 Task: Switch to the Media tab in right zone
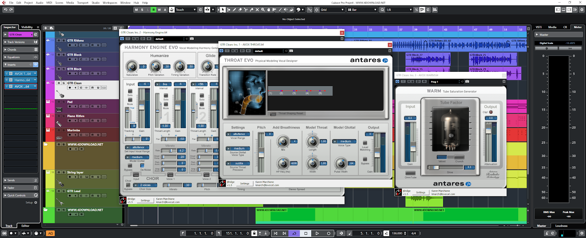[x=552, y=27]
